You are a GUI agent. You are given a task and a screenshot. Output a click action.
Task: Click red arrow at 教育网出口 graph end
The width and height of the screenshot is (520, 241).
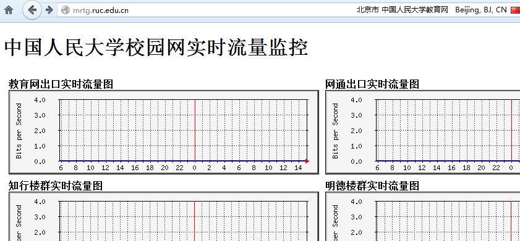307,161
